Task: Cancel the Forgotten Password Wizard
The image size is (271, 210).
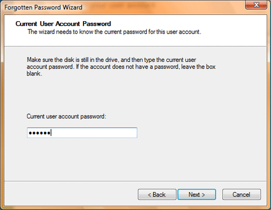Action: (242, 194)
